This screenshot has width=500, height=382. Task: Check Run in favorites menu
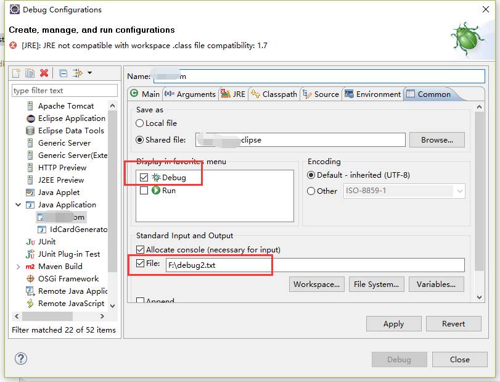[144, 191]
